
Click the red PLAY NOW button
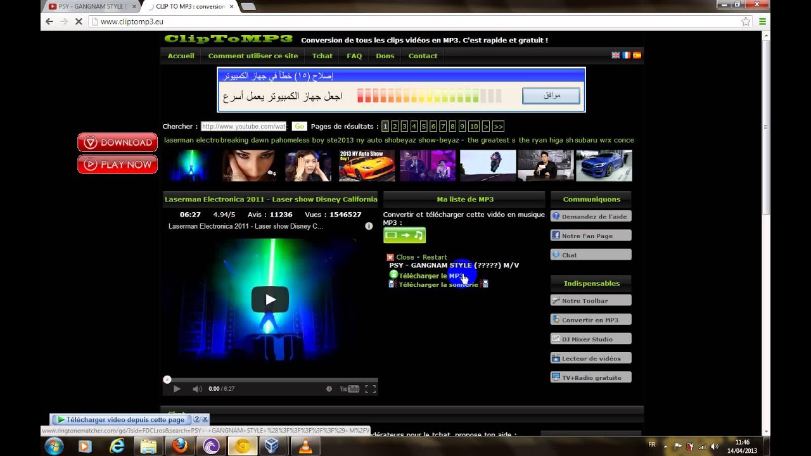click(x=117, y=165)
